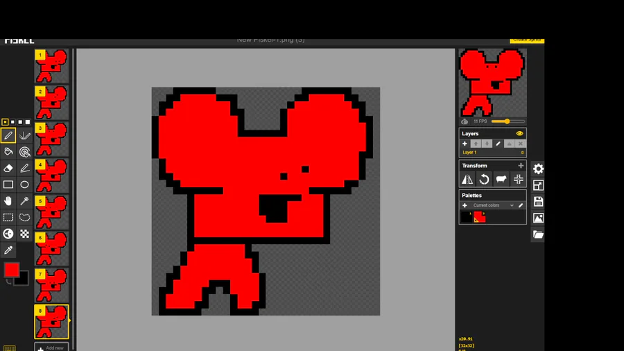Add a new layer with plus
624x351 pixels.
(x=465, y=144)
